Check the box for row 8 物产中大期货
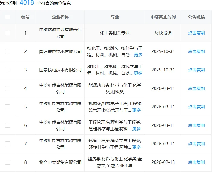212x172 pixels. [8, 162]
